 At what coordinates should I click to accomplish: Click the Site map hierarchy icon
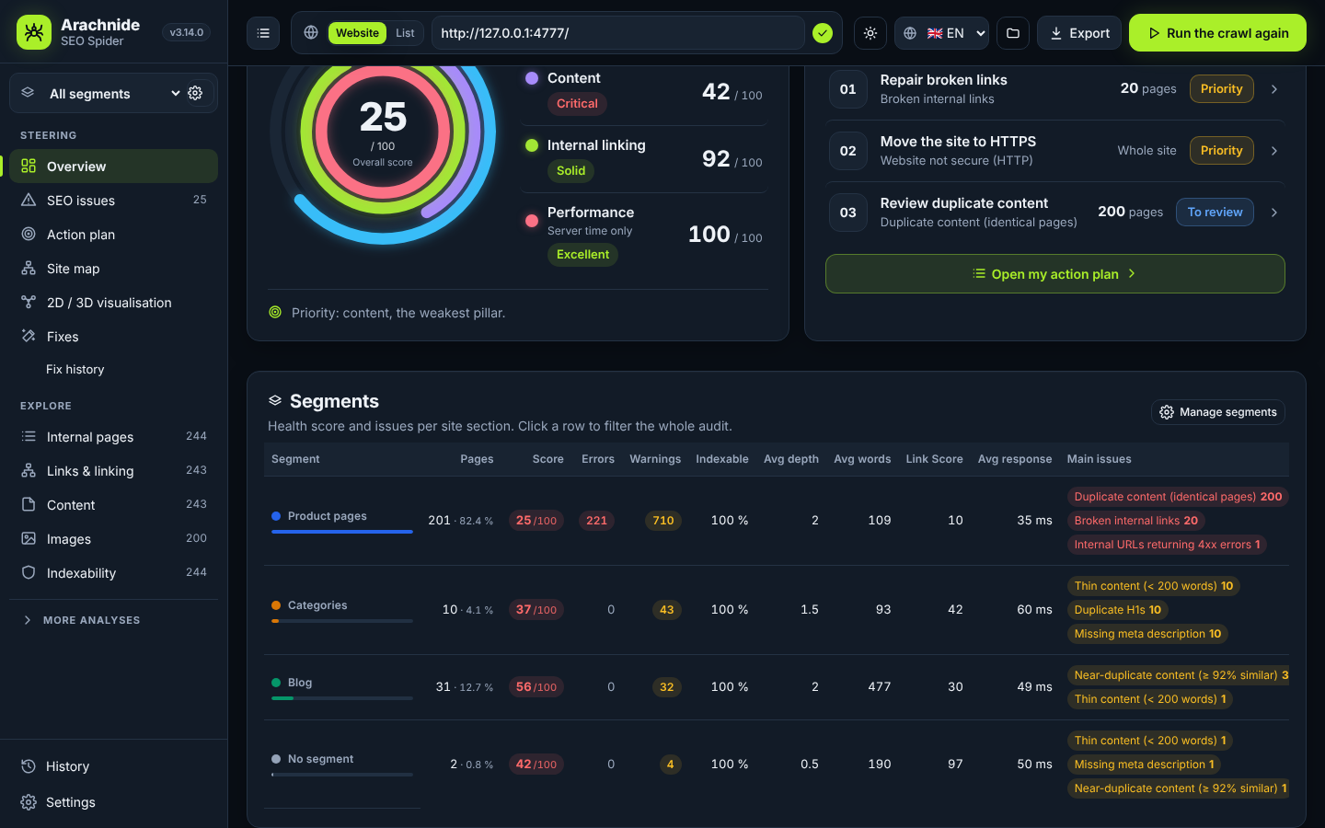point(29,268)
